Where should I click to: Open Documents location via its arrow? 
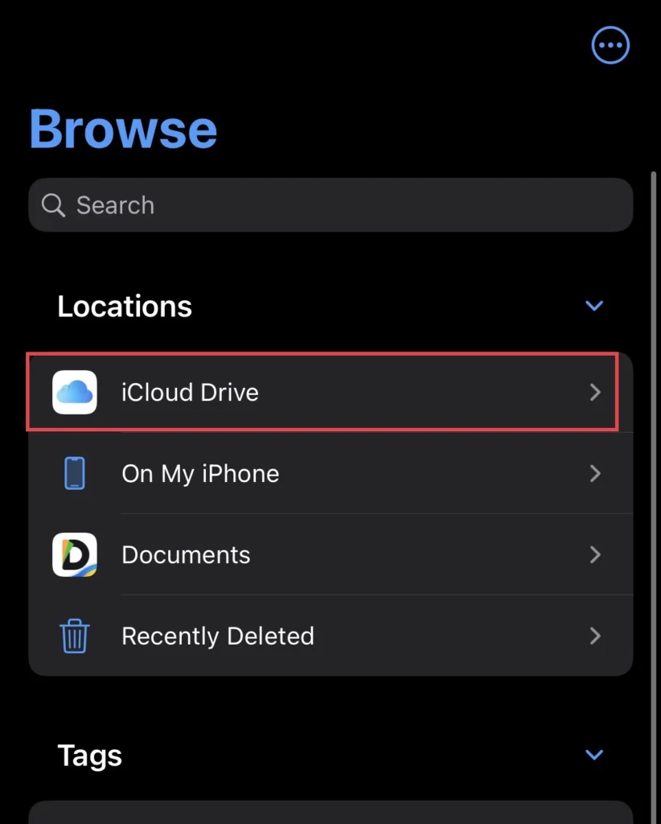tap(595, 554)
